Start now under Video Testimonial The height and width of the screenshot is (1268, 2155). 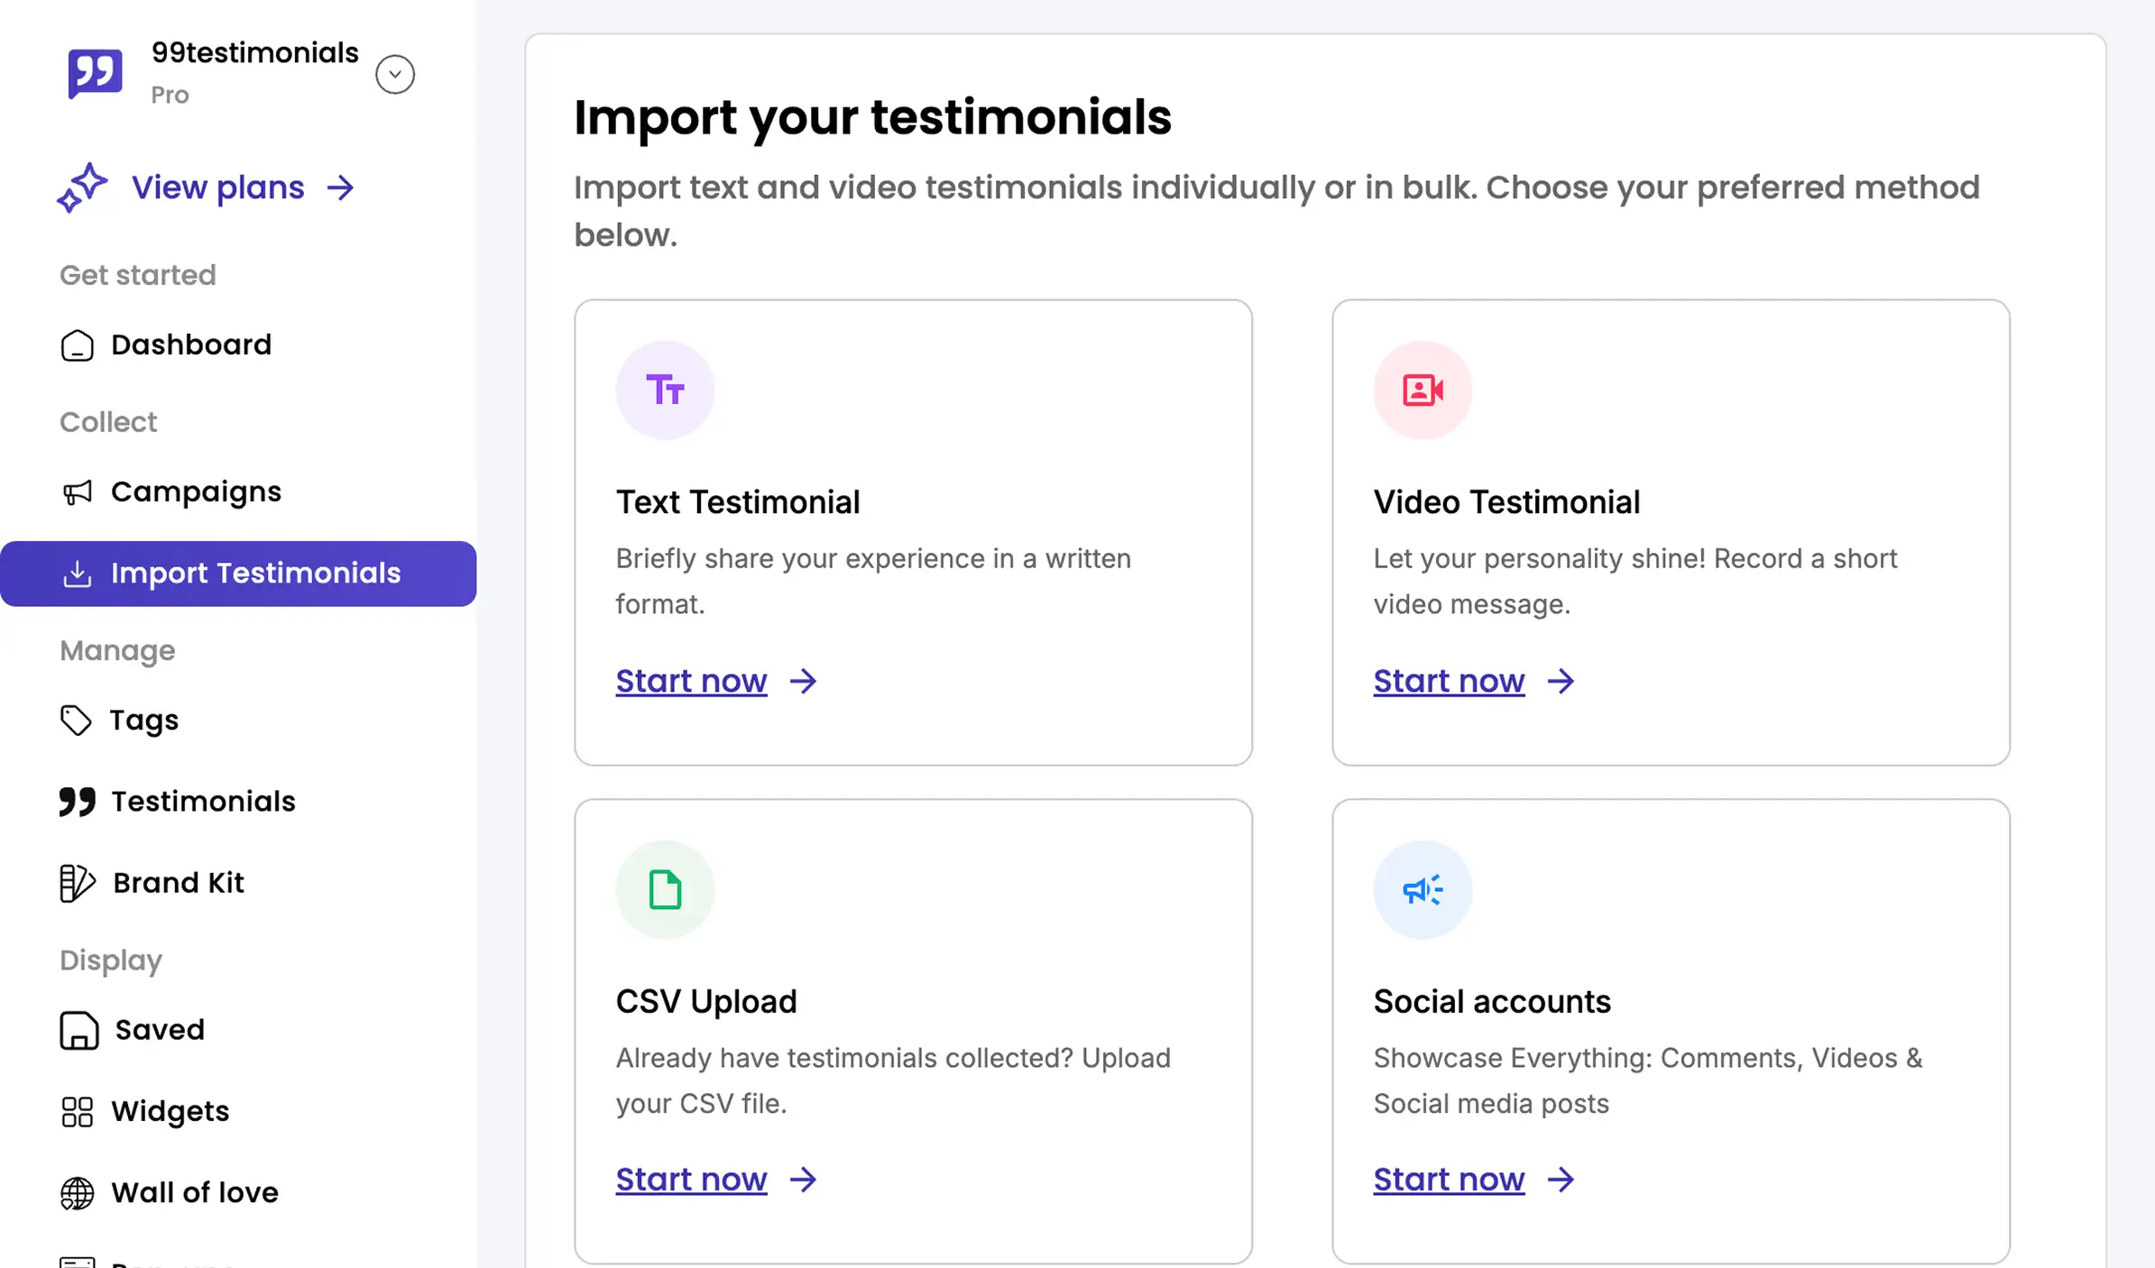pyautogui.click(x=1448, y=681)
